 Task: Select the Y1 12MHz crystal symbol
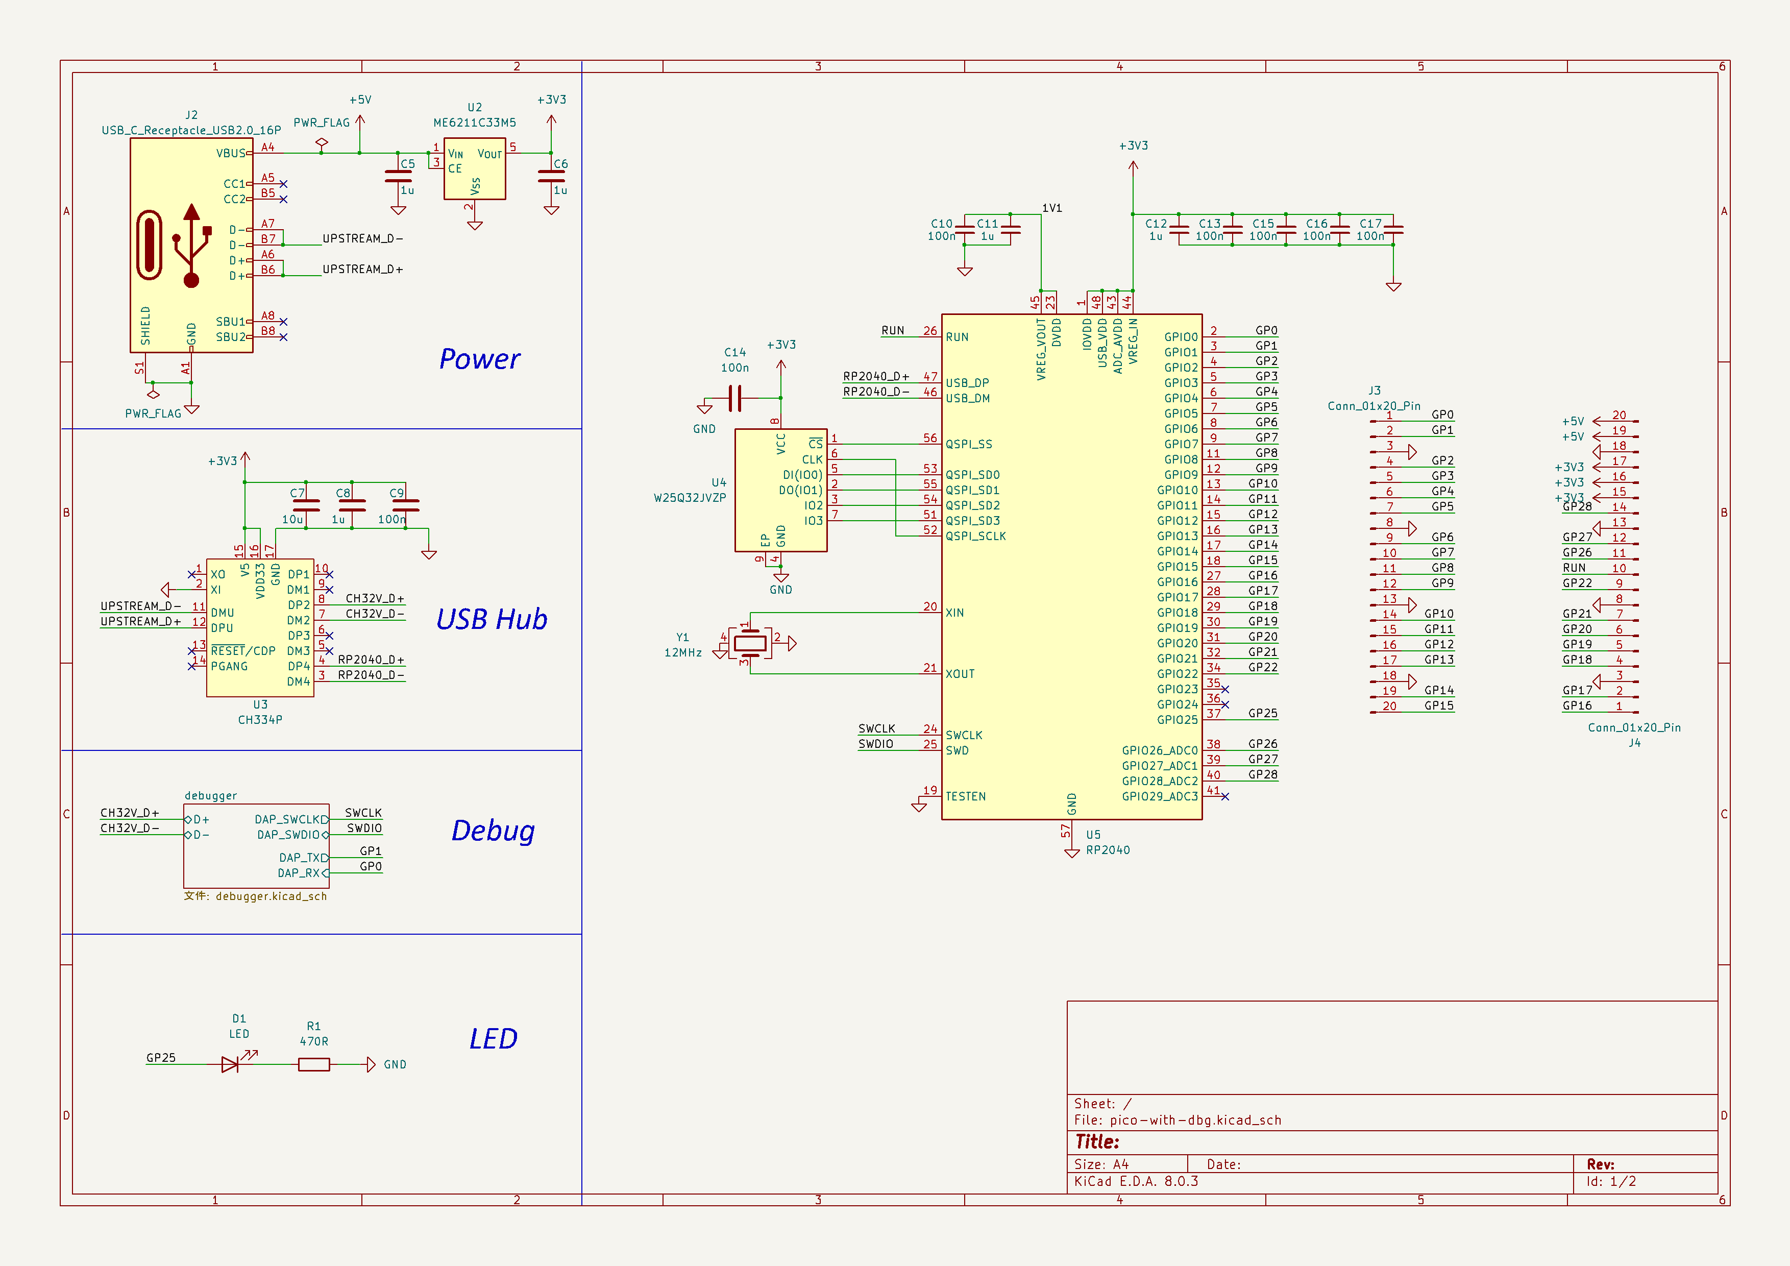pyautogui.click(x=750, y=643)
